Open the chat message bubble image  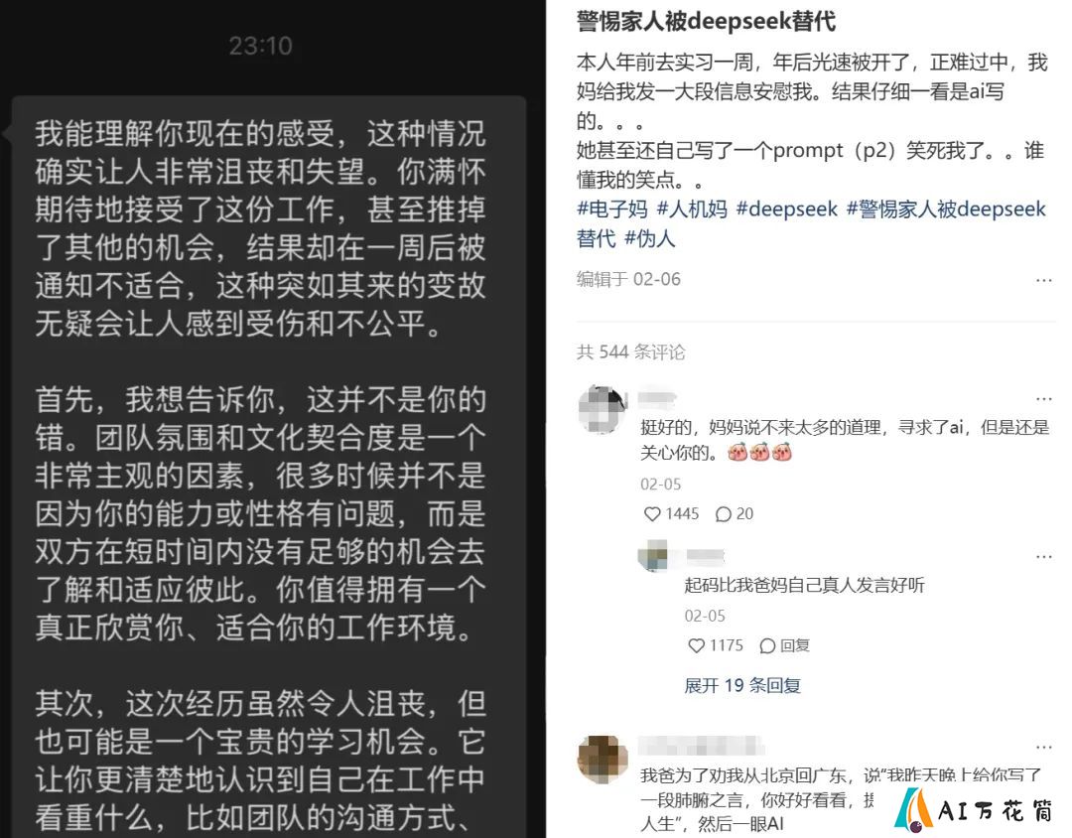click(x=268, y=467)
